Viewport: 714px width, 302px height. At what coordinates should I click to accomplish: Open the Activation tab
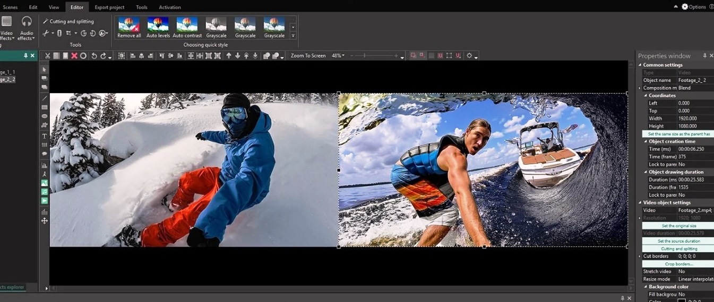(170, 7)
